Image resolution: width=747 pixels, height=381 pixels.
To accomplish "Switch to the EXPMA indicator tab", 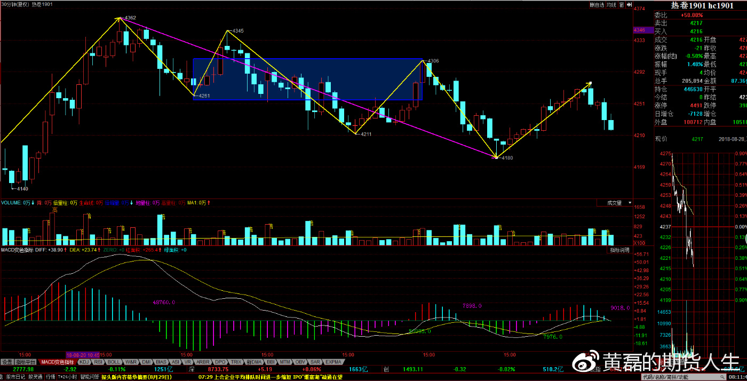I will (333, 362).
